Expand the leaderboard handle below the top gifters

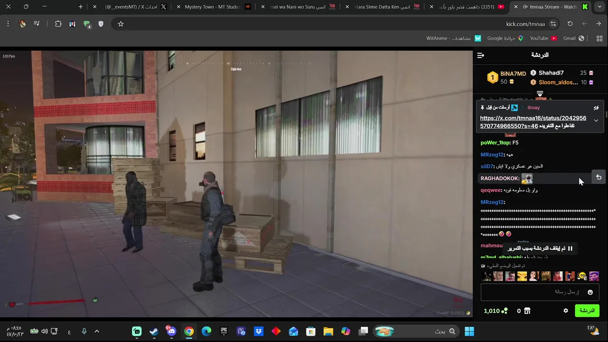coord(540,94)
